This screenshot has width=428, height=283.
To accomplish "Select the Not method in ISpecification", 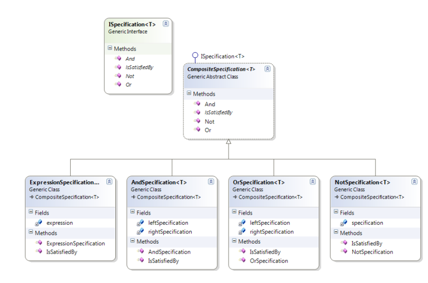I will [130, 76].
